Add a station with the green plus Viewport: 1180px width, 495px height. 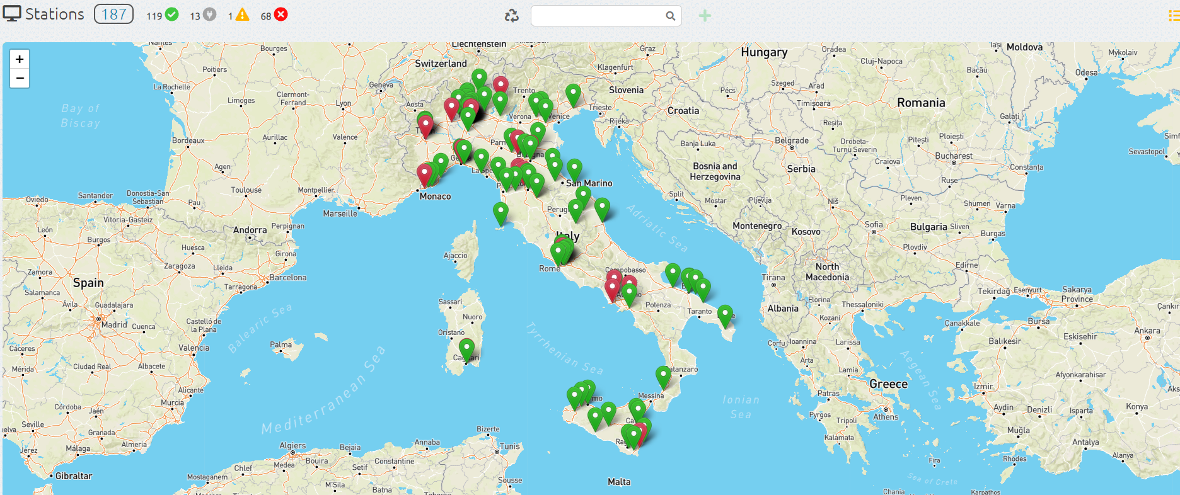[705, 16]
